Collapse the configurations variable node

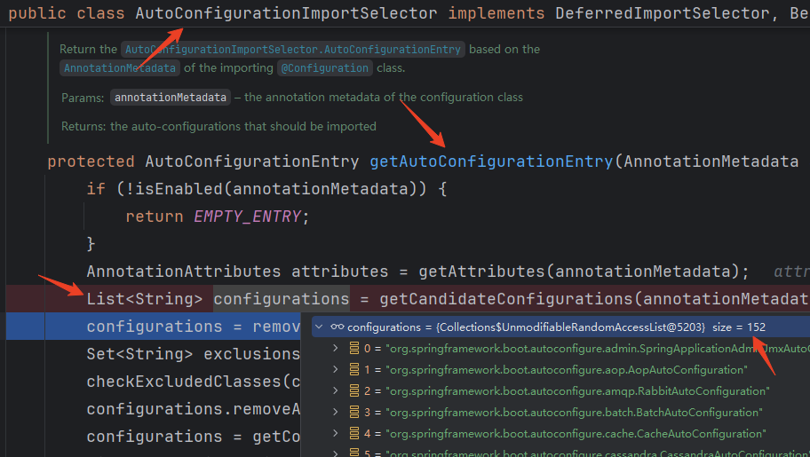point(320,327)
